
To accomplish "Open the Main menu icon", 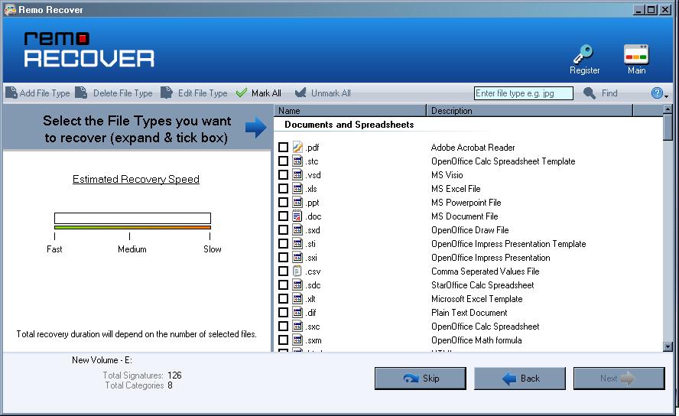I will pos(636,54).
